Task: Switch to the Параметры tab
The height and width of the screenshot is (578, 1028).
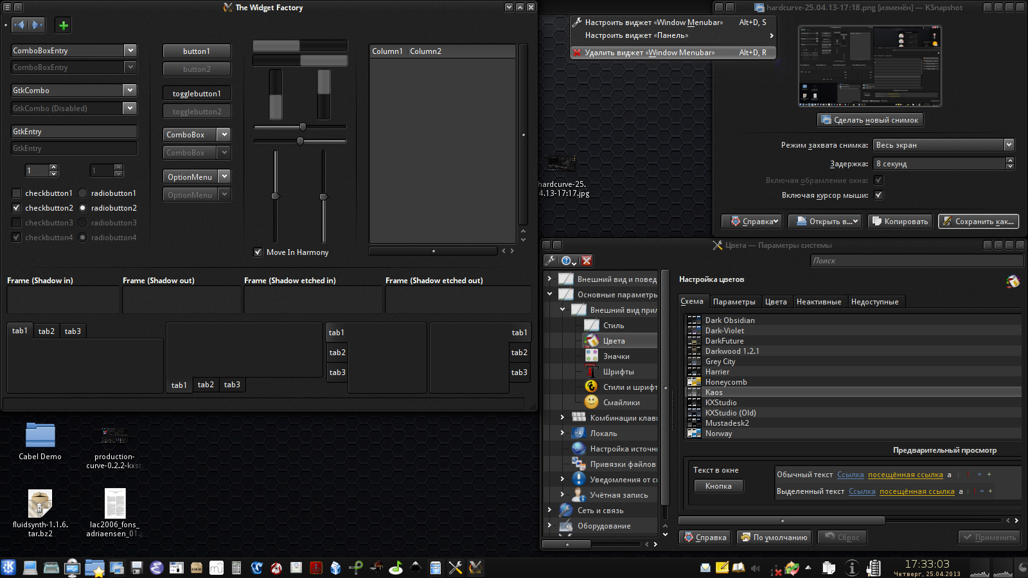Action: pos(734,302)
